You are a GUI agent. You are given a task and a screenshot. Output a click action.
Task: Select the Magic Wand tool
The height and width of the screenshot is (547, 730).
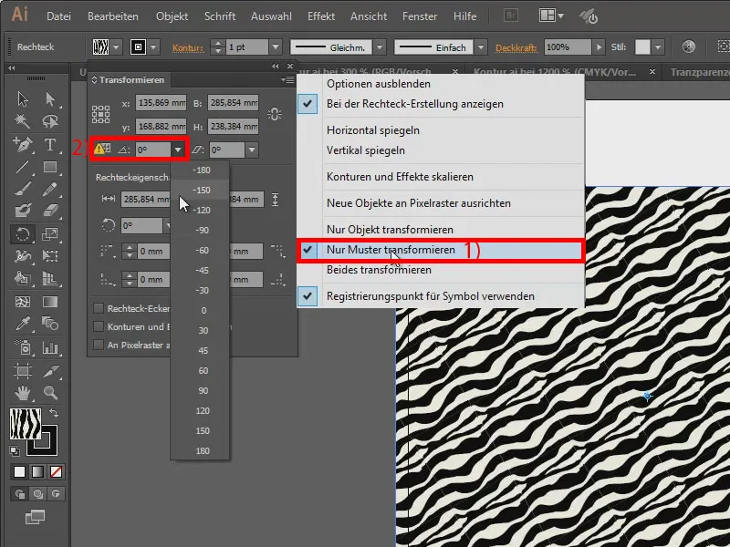click(22, 121)
